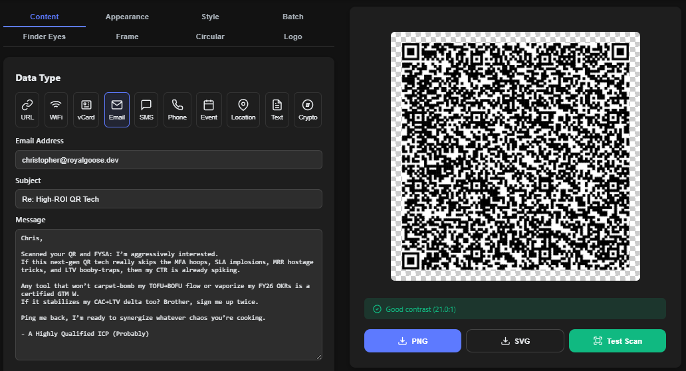Click inside the Message text area

(x=169, y=295)
